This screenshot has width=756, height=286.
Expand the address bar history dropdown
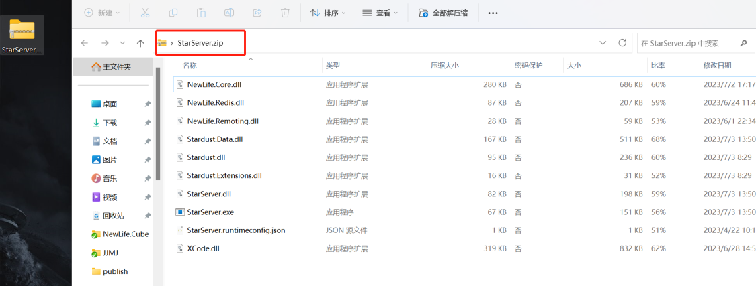pyautogui.click(x=603, y=43)
